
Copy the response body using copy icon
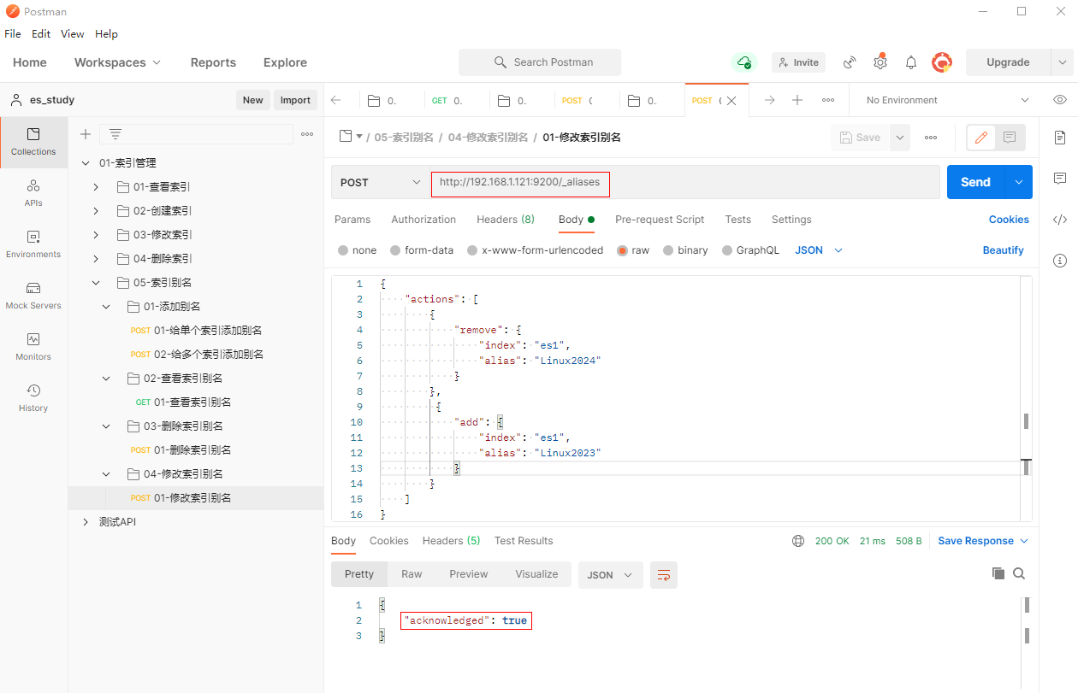[998, 574]
